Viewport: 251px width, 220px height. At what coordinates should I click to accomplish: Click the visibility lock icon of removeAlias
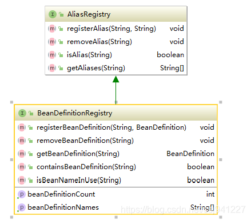click(x=61, y=42)
